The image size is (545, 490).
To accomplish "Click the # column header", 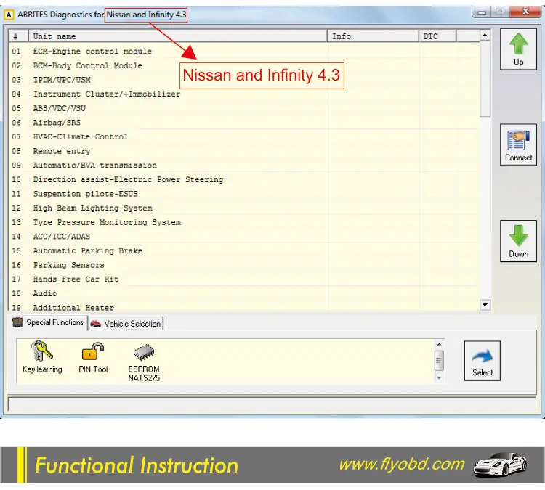I will point(18,36).
